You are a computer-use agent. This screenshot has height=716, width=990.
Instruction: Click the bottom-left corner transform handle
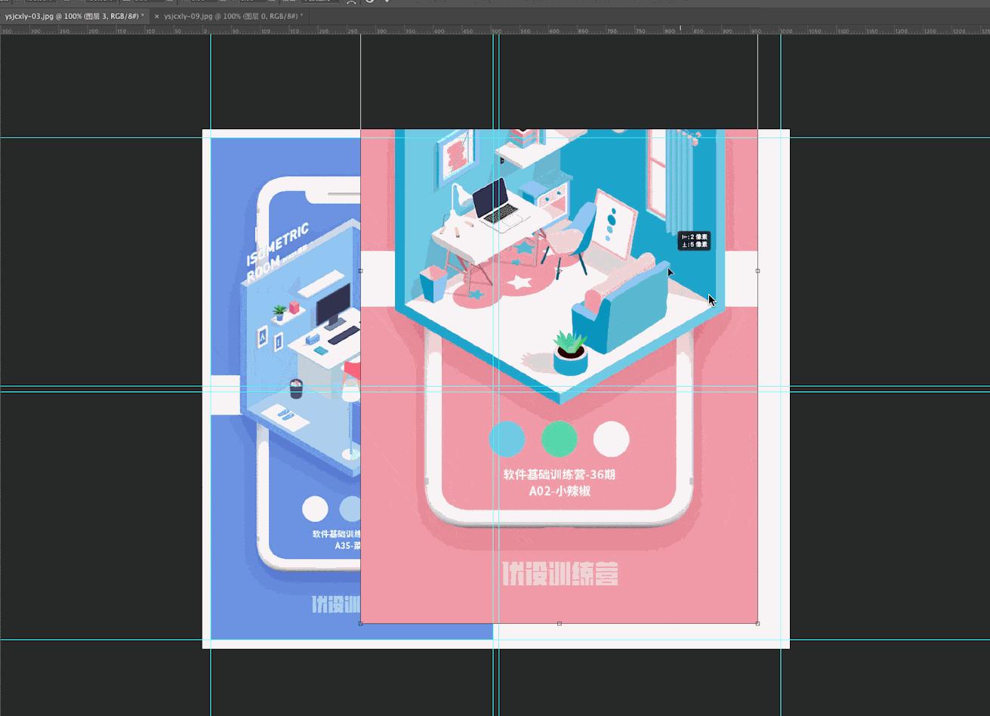click(361, 624)
